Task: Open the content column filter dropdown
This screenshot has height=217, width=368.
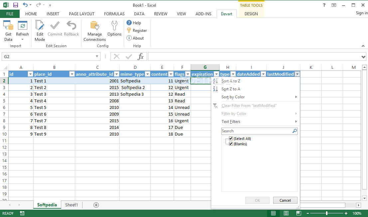Action: pos(171,74)
